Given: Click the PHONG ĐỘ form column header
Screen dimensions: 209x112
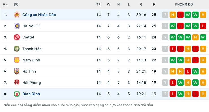Looking at the screenshot, I should click(184, 5).
